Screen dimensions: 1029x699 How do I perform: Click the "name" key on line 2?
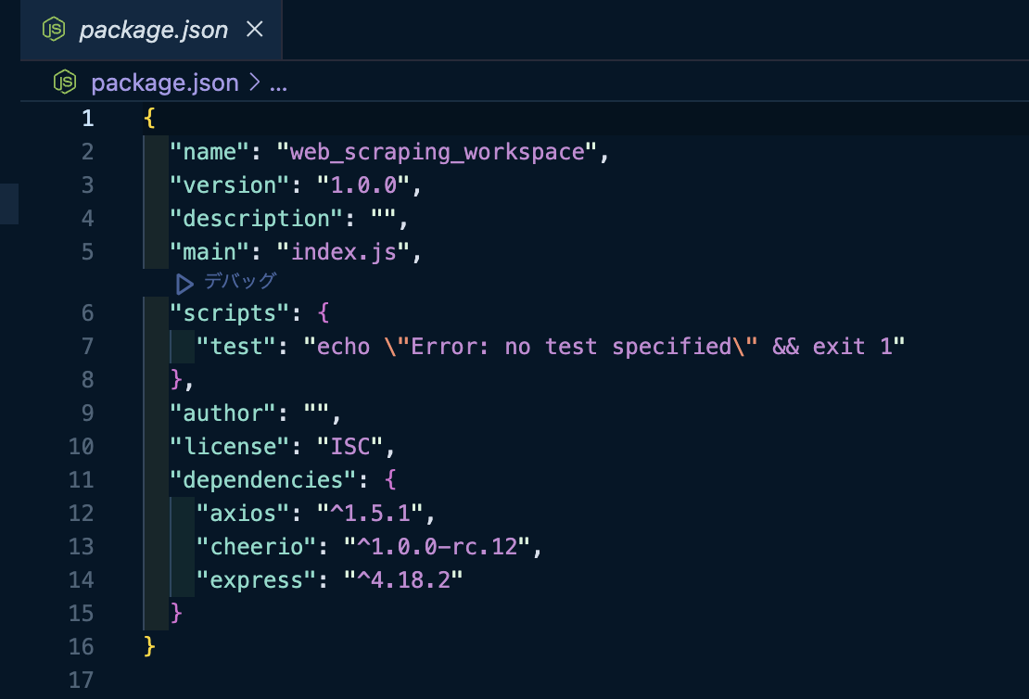click(x=210, y=152)
